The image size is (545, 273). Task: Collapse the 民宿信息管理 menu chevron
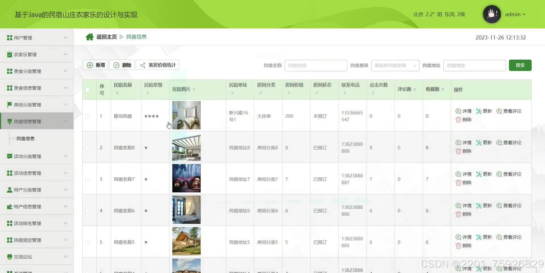coord(66,121)
